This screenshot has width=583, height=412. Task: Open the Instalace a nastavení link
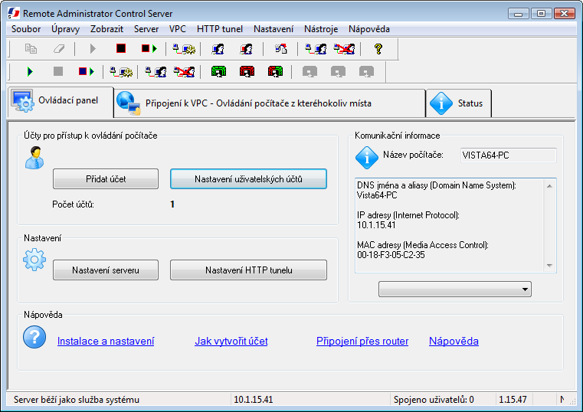click(106, 341)
